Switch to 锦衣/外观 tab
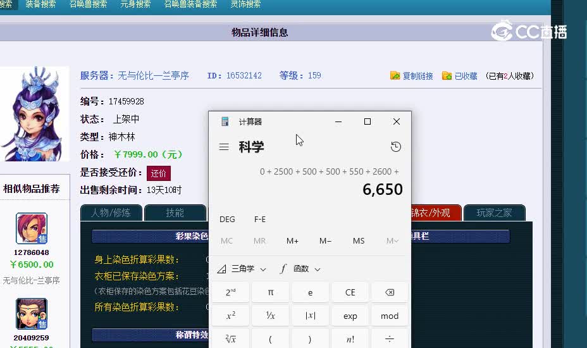 click(436, 213)
